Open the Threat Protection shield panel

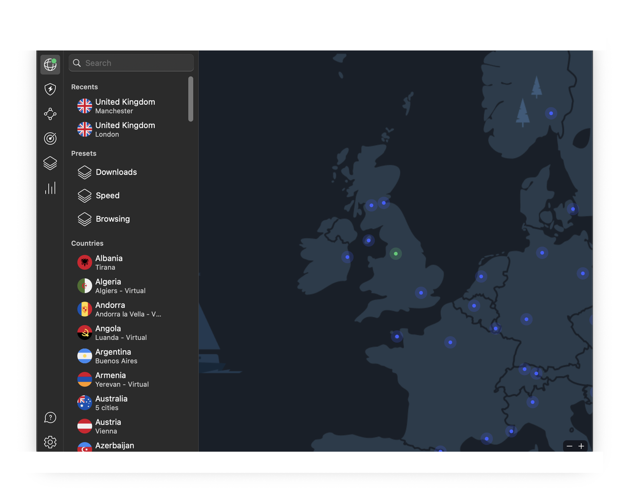pyautogui.click(x=50, y=89)
